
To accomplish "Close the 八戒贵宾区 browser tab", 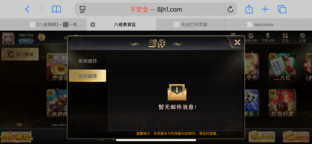I will pos(93,25).
